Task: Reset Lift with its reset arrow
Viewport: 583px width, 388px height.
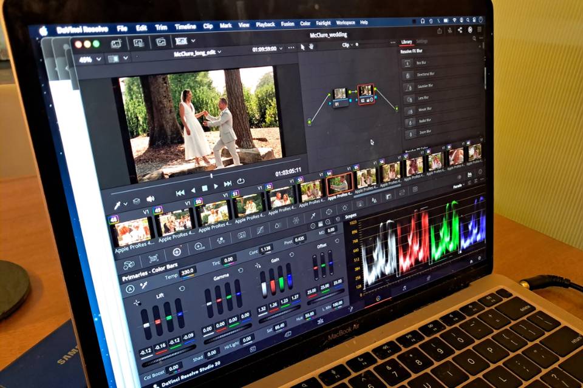Action: click(182, 289)
